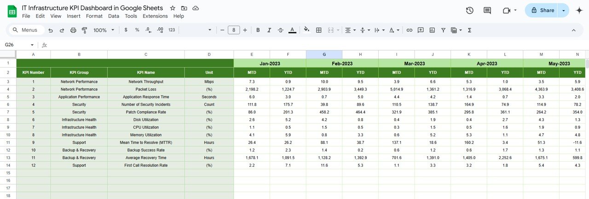Open the comments panel icon
Screen dimensions: 589x199
coord(487,10)
